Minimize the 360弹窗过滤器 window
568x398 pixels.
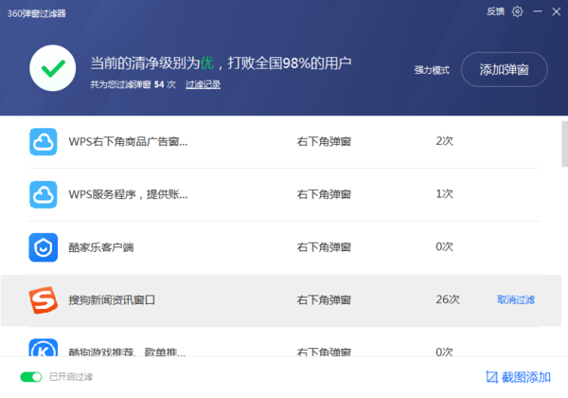[x=538, y=11]
